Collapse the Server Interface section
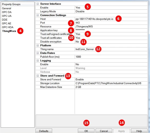This screenshot has width=150, height=133. tap(38, 4)
